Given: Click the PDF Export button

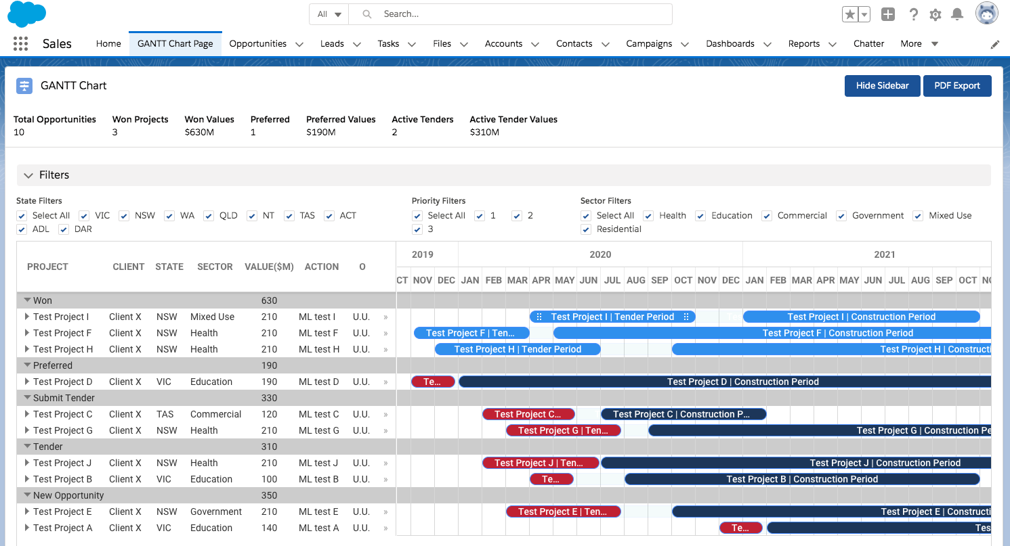Looking at the screenshot, I should coord(956,86).
